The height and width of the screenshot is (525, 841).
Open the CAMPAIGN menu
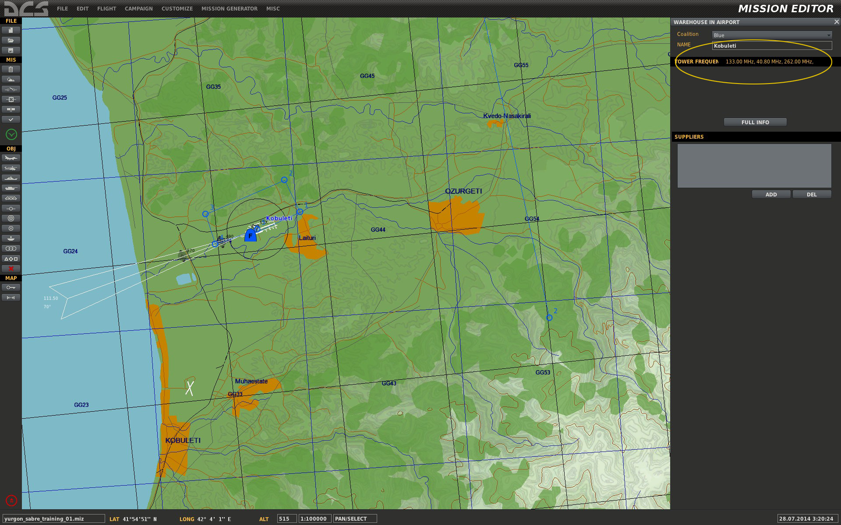coord(139,9)
